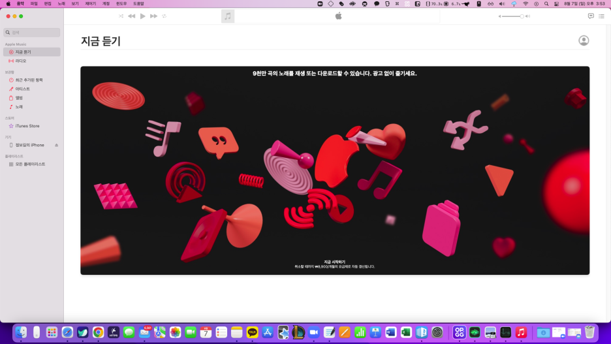Image resolution: width=611 pixels, height=344 pixels.
Task: Toggle shuffle in the playback controls
Action: tap(121, 16)
